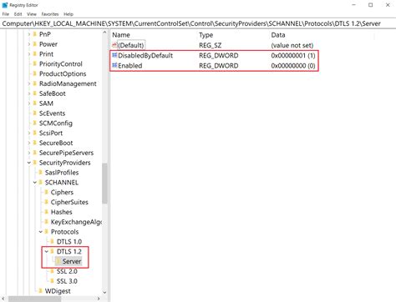The width and height of the screenshot is (396, 302).
Task: Select the RadioManagement folder icon
Action: [35, 83]
